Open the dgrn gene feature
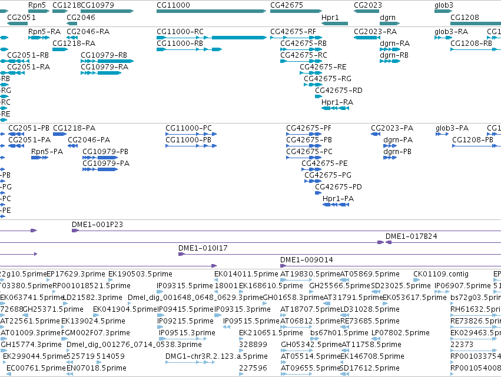The height and width of the screenshot is (377, 501). pos(390,24)
